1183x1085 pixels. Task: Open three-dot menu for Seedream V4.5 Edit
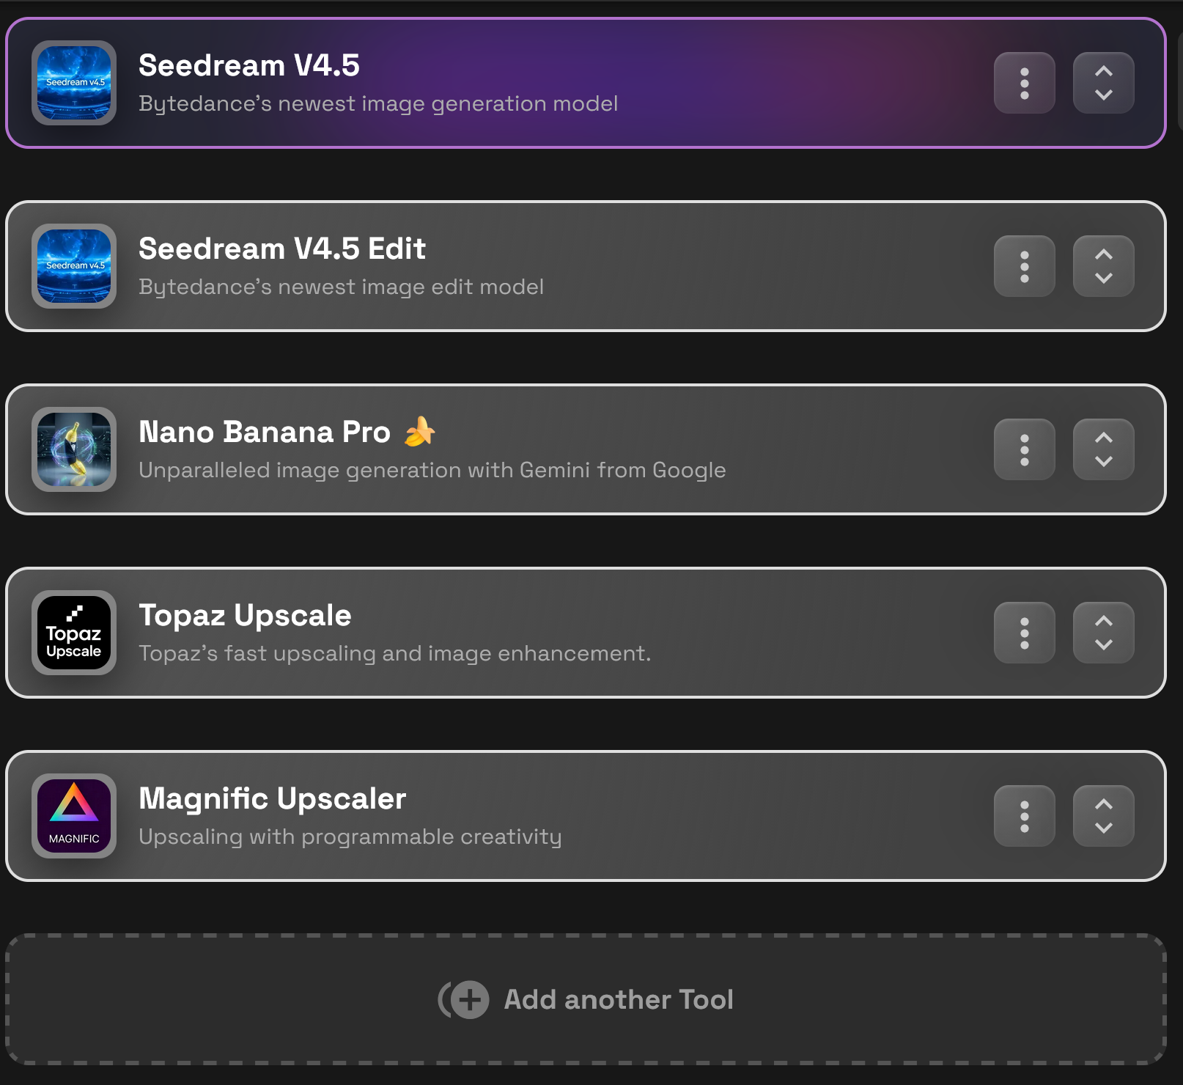1025,266
